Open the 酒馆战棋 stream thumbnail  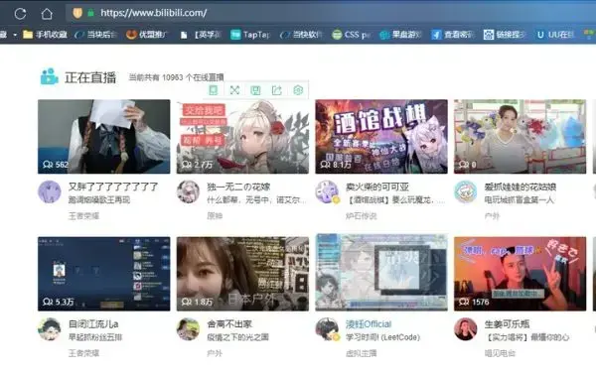(x=381, y=137)
